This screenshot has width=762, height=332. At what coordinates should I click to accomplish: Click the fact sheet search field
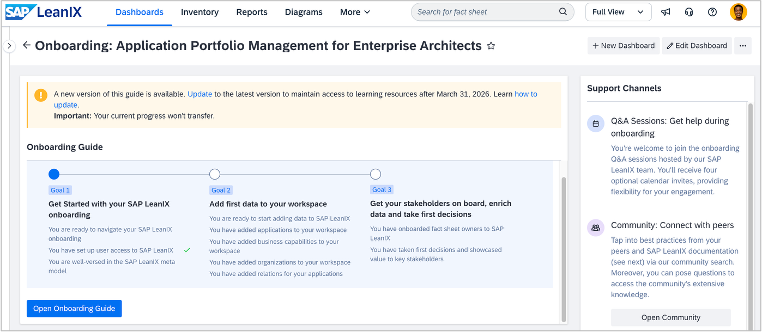(x=485, y=12)
